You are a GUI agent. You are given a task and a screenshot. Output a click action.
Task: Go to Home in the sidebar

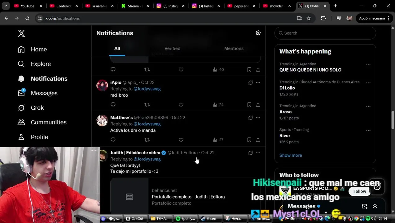pos(32,49)
